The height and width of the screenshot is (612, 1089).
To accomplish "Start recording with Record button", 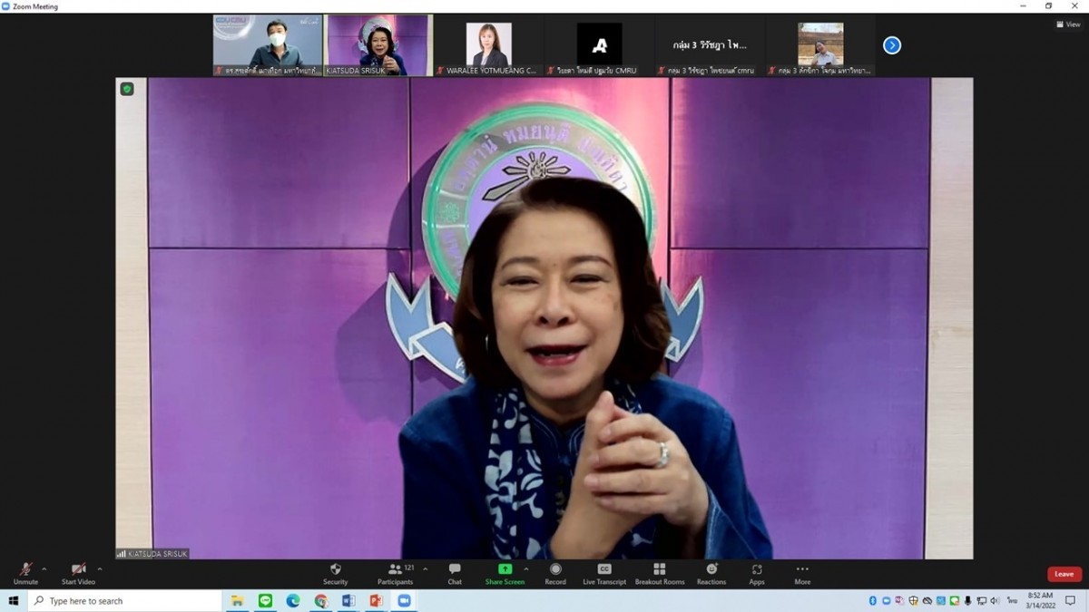I will click(555, 574).
